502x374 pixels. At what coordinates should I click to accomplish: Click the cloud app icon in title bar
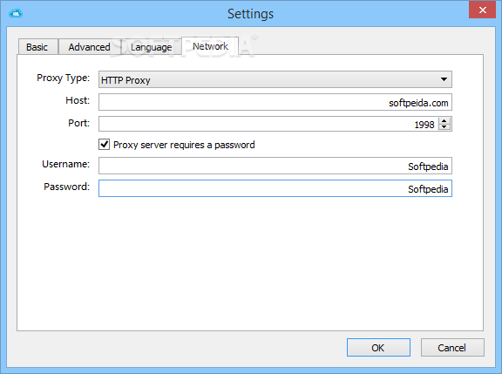click(16, 13)
